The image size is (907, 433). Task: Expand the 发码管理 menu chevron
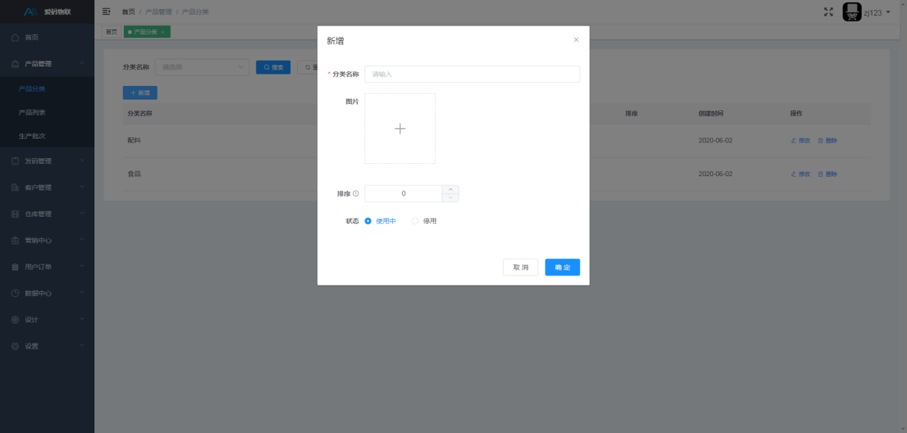click(82, 161)
